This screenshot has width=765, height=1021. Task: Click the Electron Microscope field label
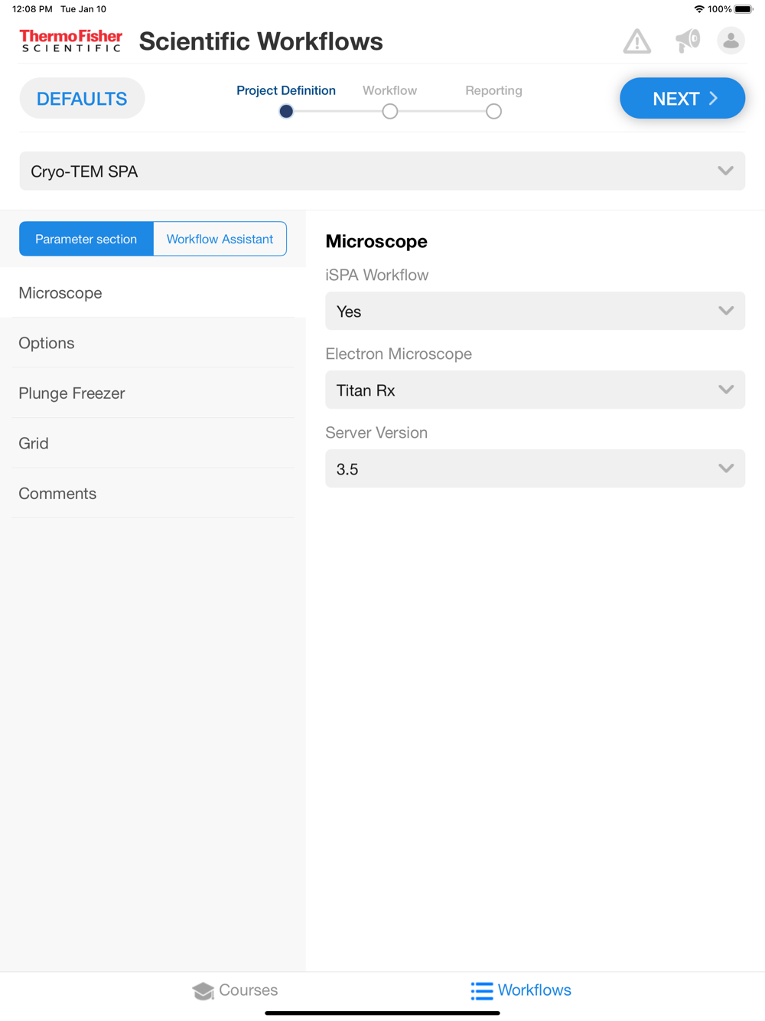pos(399,354)
